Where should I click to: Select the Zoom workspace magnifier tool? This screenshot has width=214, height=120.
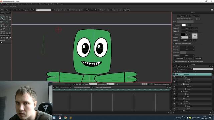[x=4, y=38]
